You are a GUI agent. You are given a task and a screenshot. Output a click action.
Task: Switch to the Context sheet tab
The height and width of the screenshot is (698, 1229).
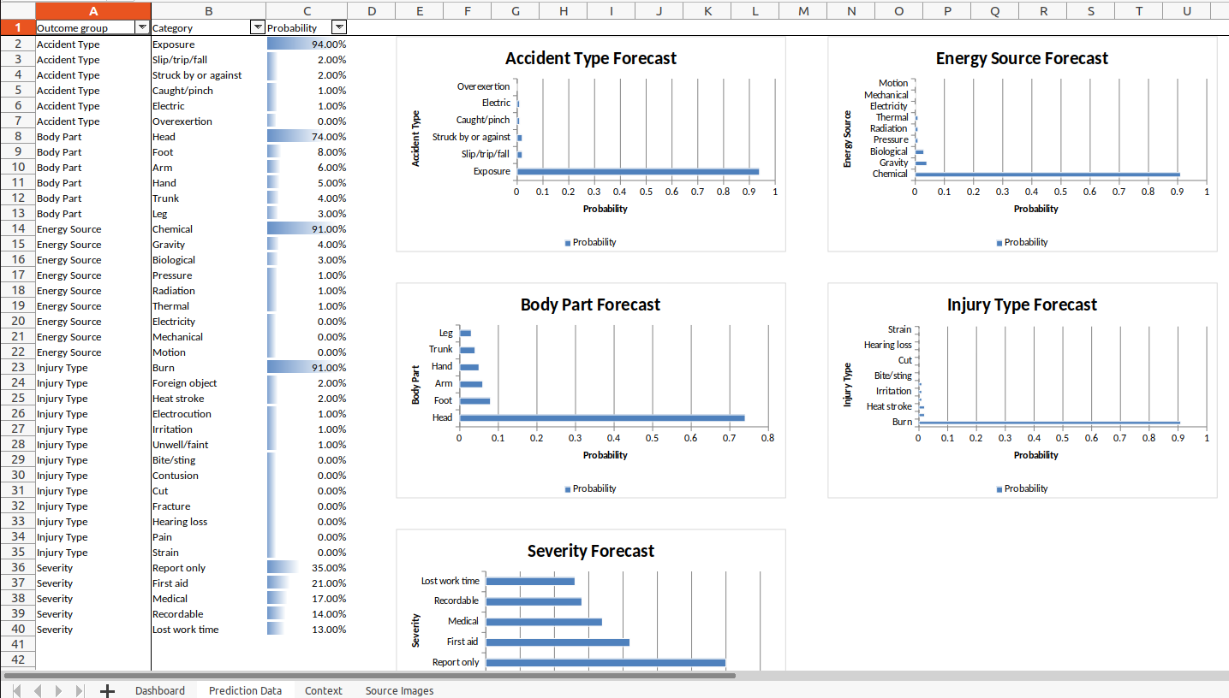pyautogui.click(x=323, y=690)
